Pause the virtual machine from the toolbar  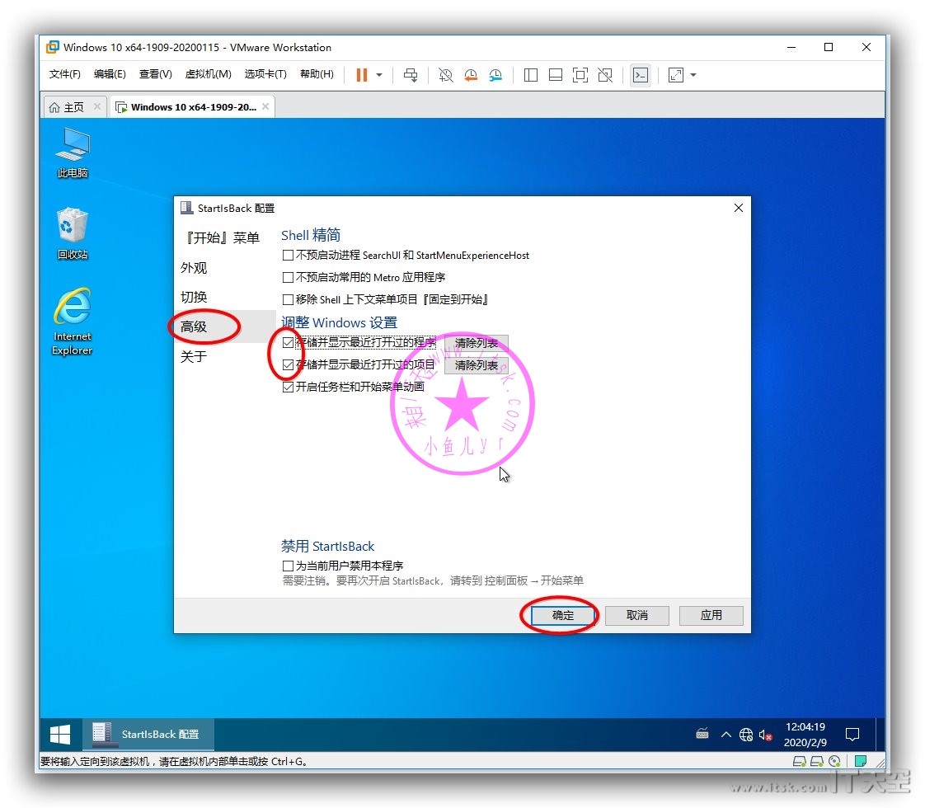click(362, 75)
